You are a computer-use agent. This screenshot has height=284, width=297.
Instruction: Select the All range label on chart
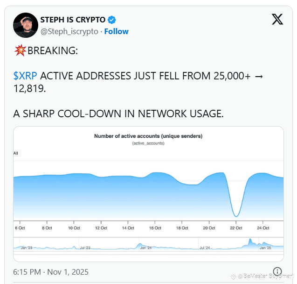[x=15, y=153]
